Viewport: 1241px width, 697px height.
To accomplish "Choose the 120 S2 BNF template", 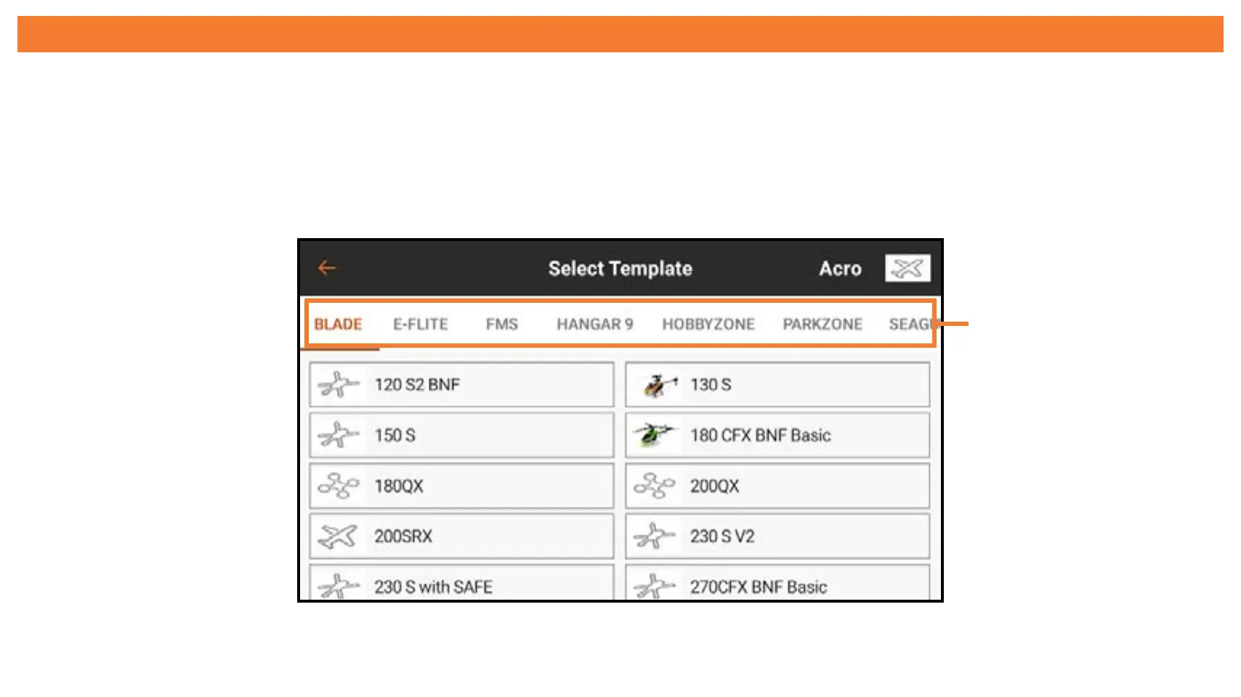I will [x=461, y=385].
